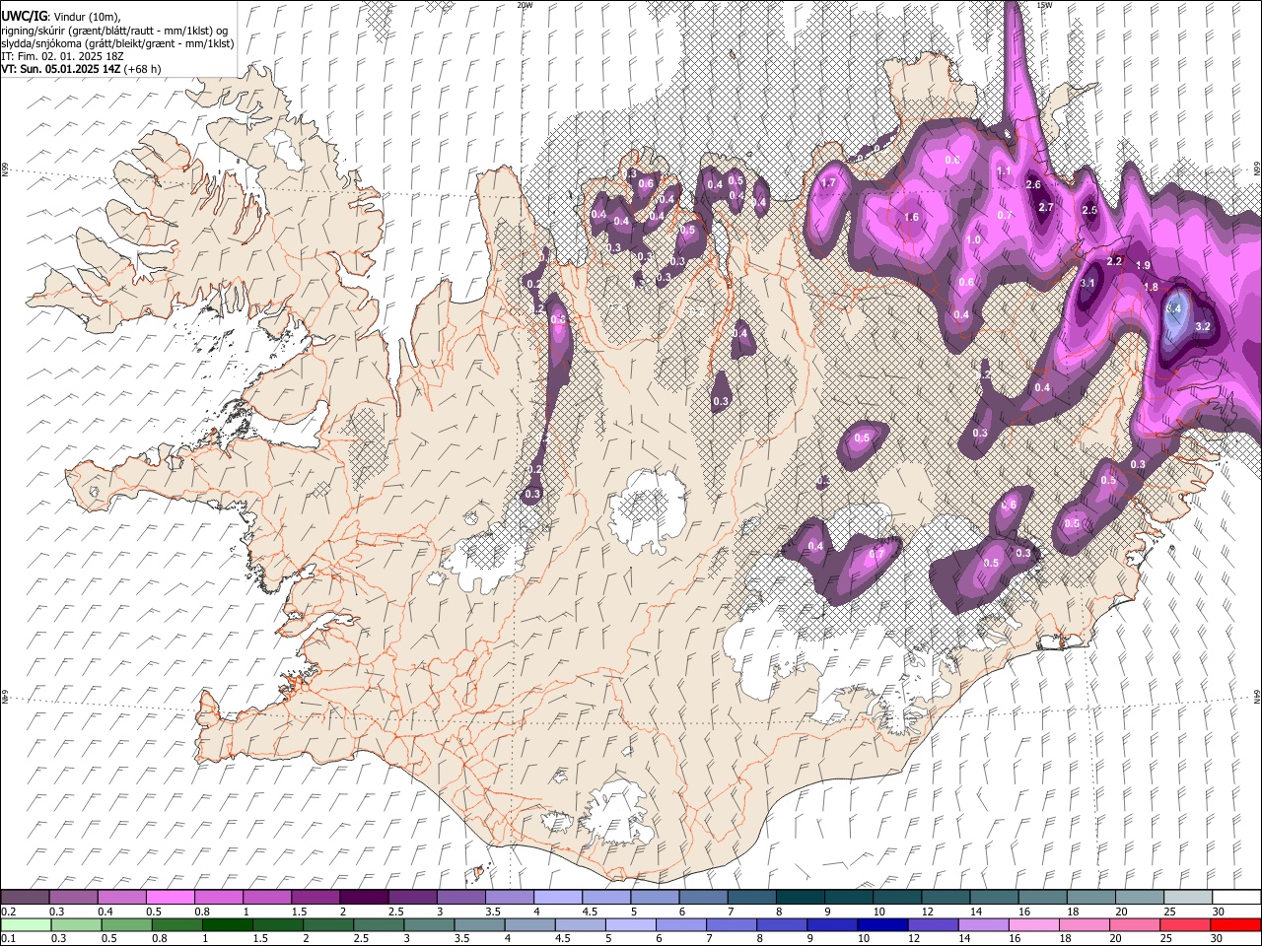1262x946 pixels.
Task: Click the 3.1 precipitation value on map
Action: pyautogui.click(x=1088, y=283)
